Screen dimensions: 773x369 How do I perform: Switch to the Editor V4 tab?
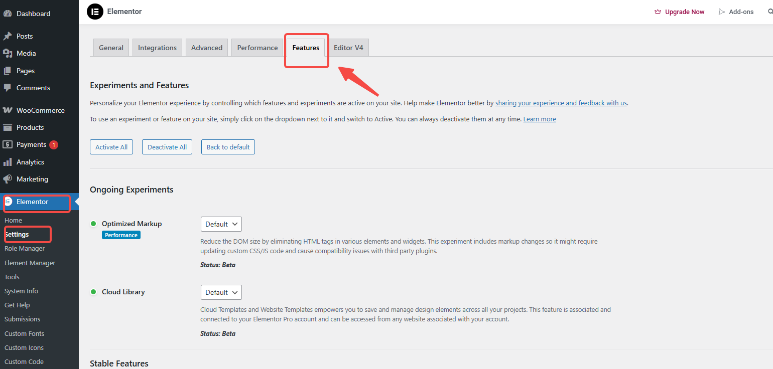coord(348,48)
